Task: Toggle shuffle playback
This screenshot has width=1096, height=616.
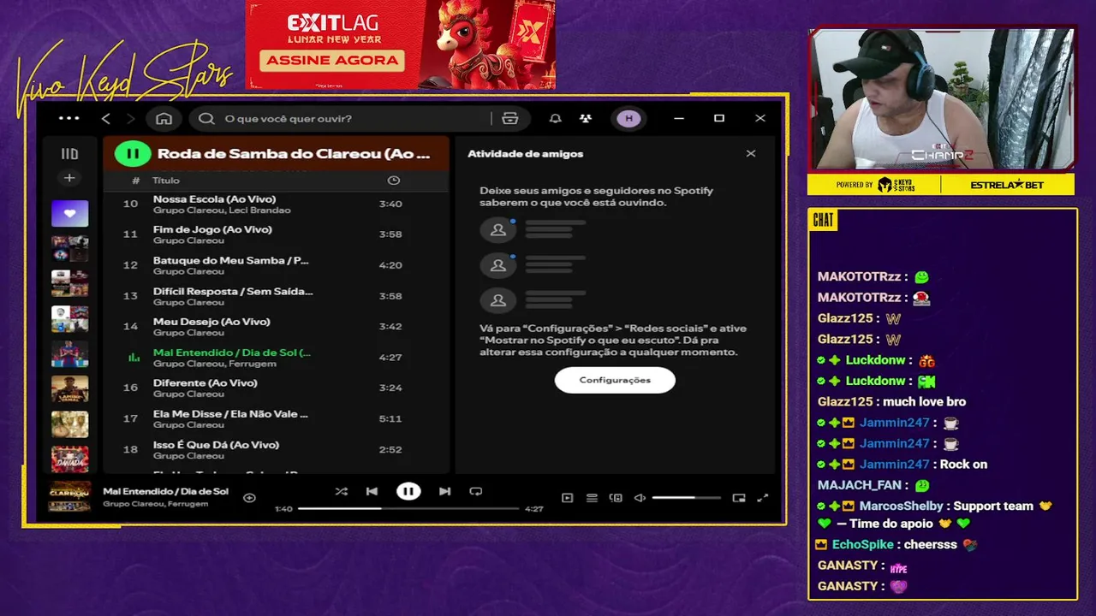Action: click(341, 491)
